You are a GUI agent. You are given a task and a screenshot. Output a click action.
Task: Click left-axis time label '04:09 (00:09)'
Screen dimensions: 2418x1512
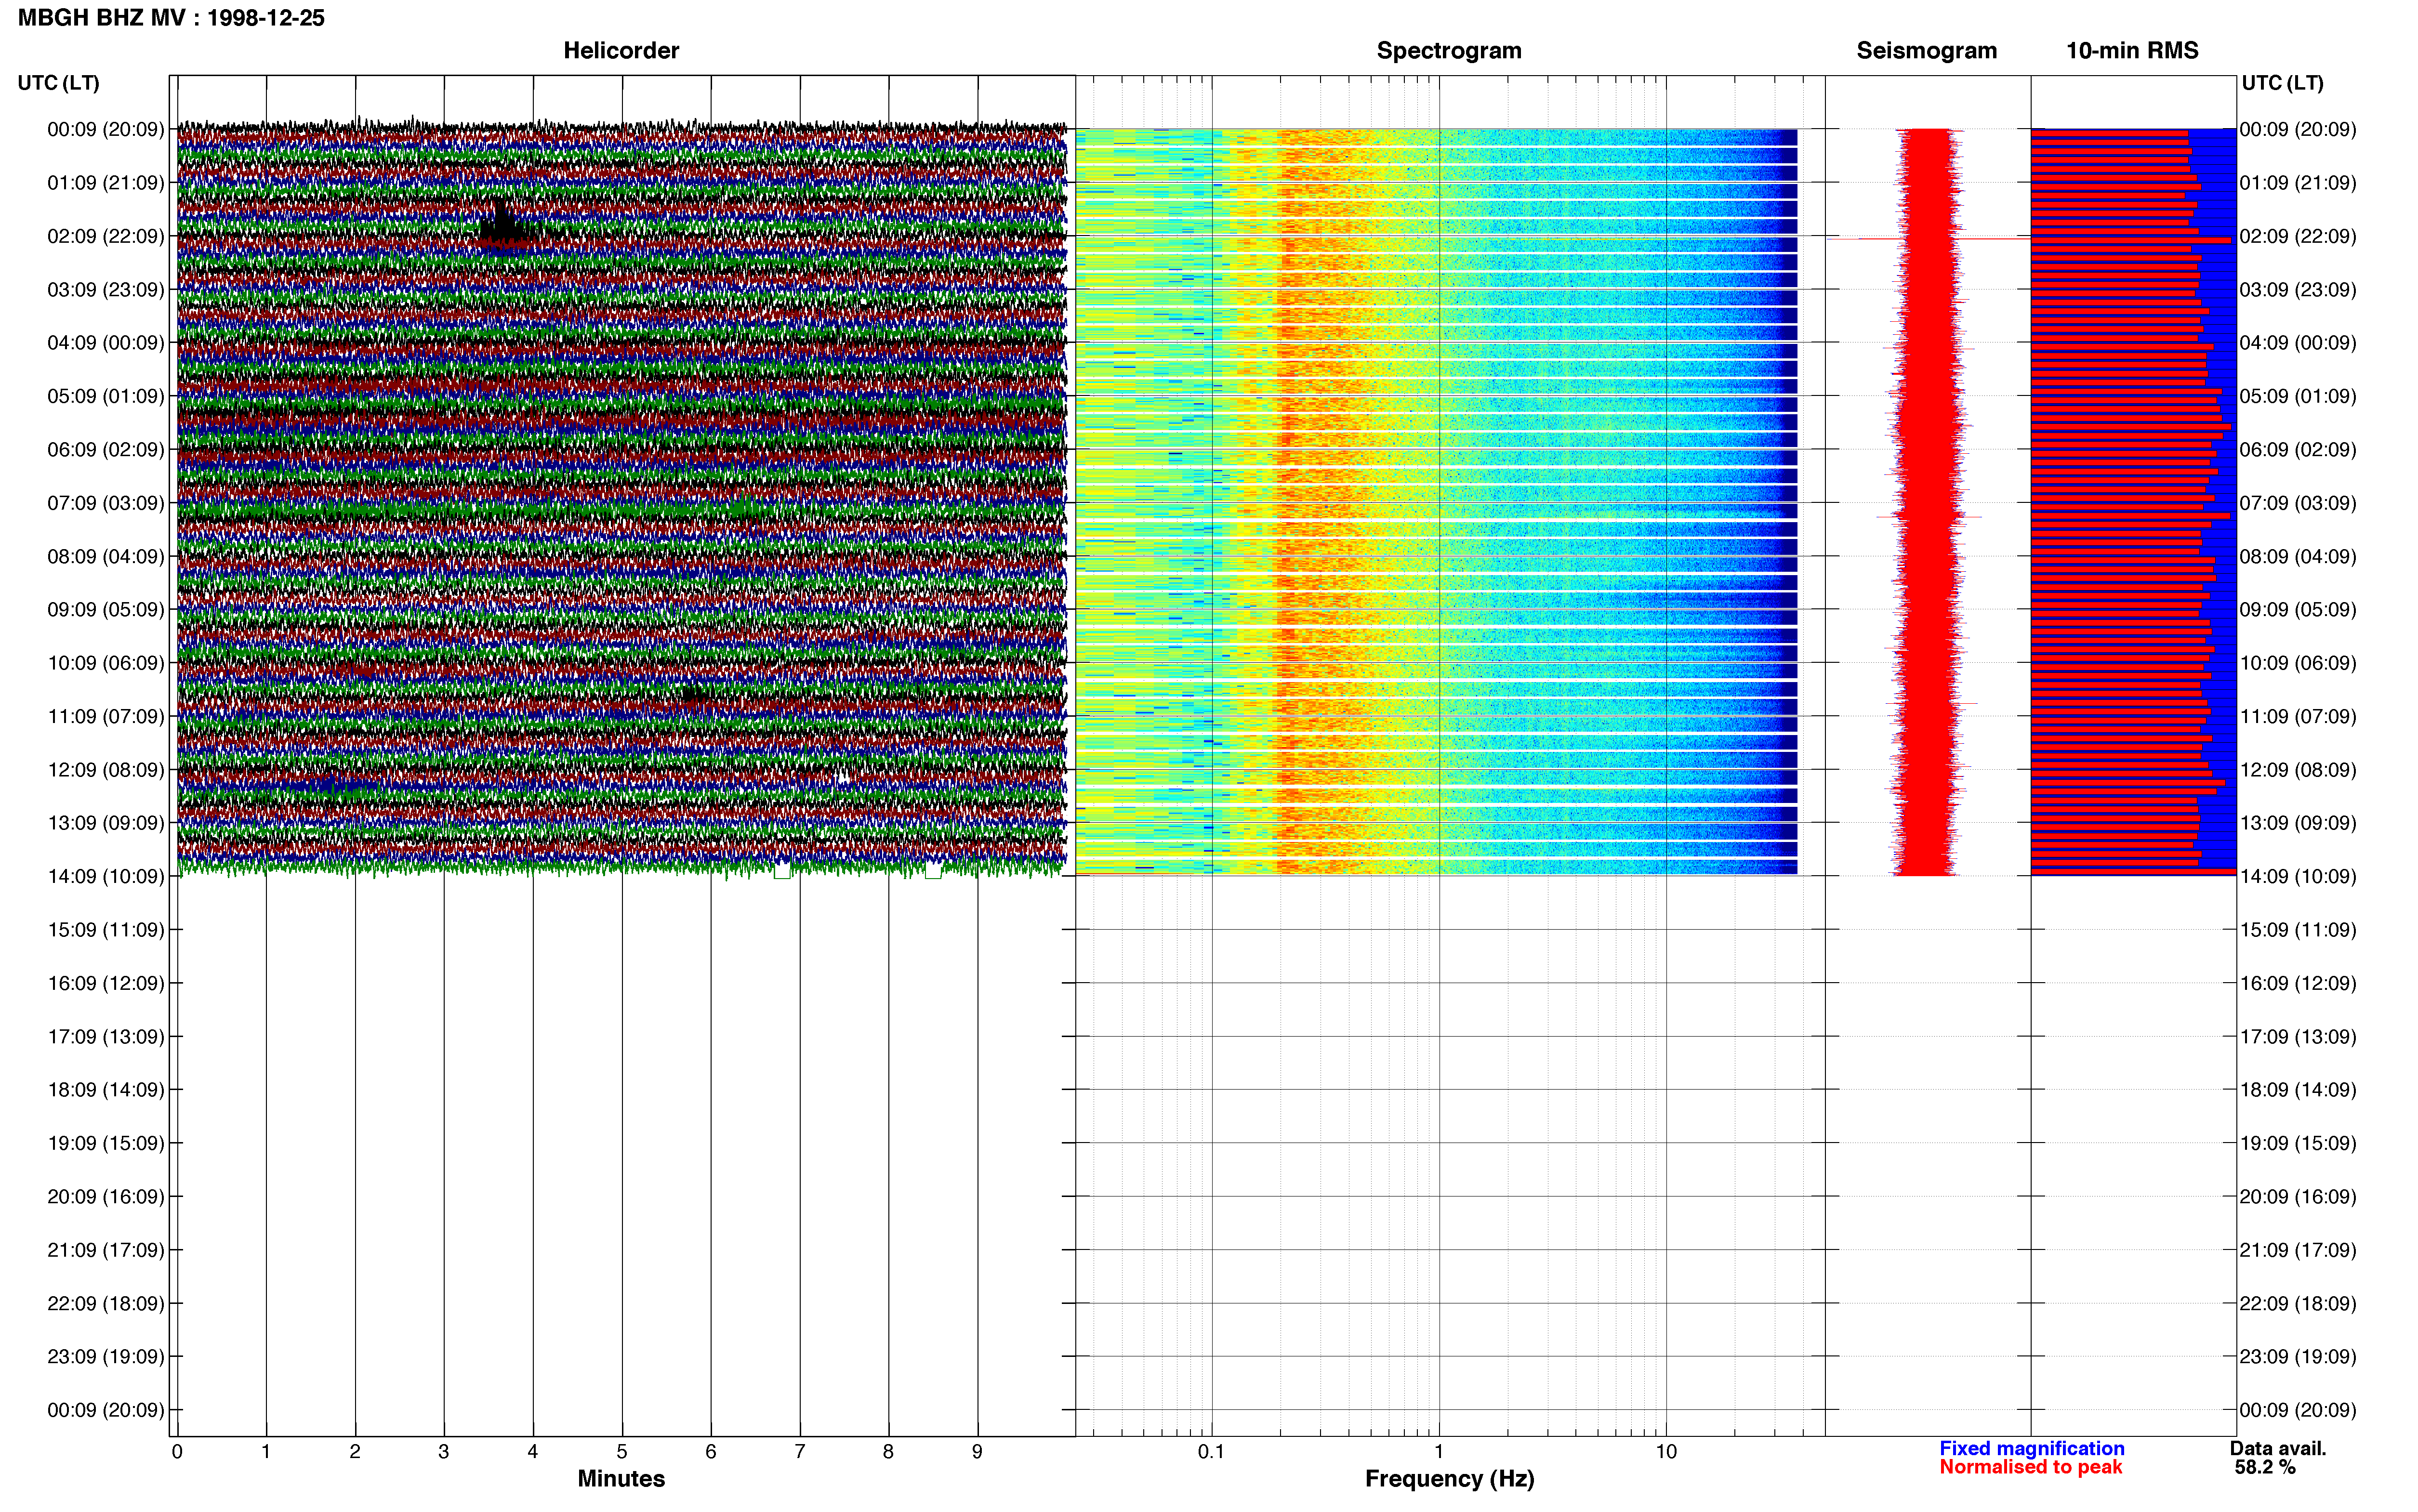pyautogui.click(x=106, y=343)
